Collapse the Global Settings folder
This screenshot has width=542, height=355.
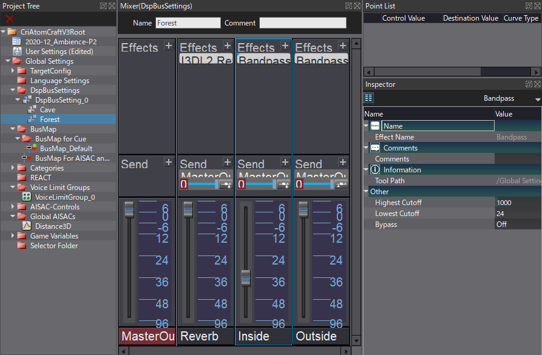8,61
